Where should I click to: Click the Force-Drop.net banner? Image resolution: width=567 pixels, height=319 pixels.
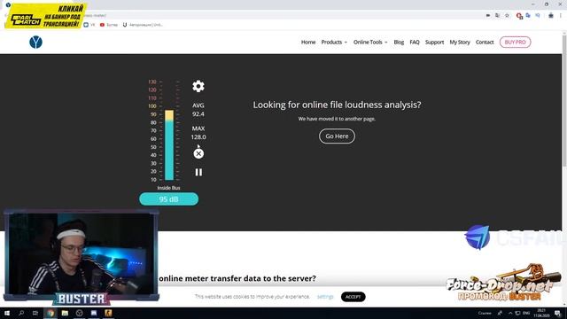click(502, 283)
